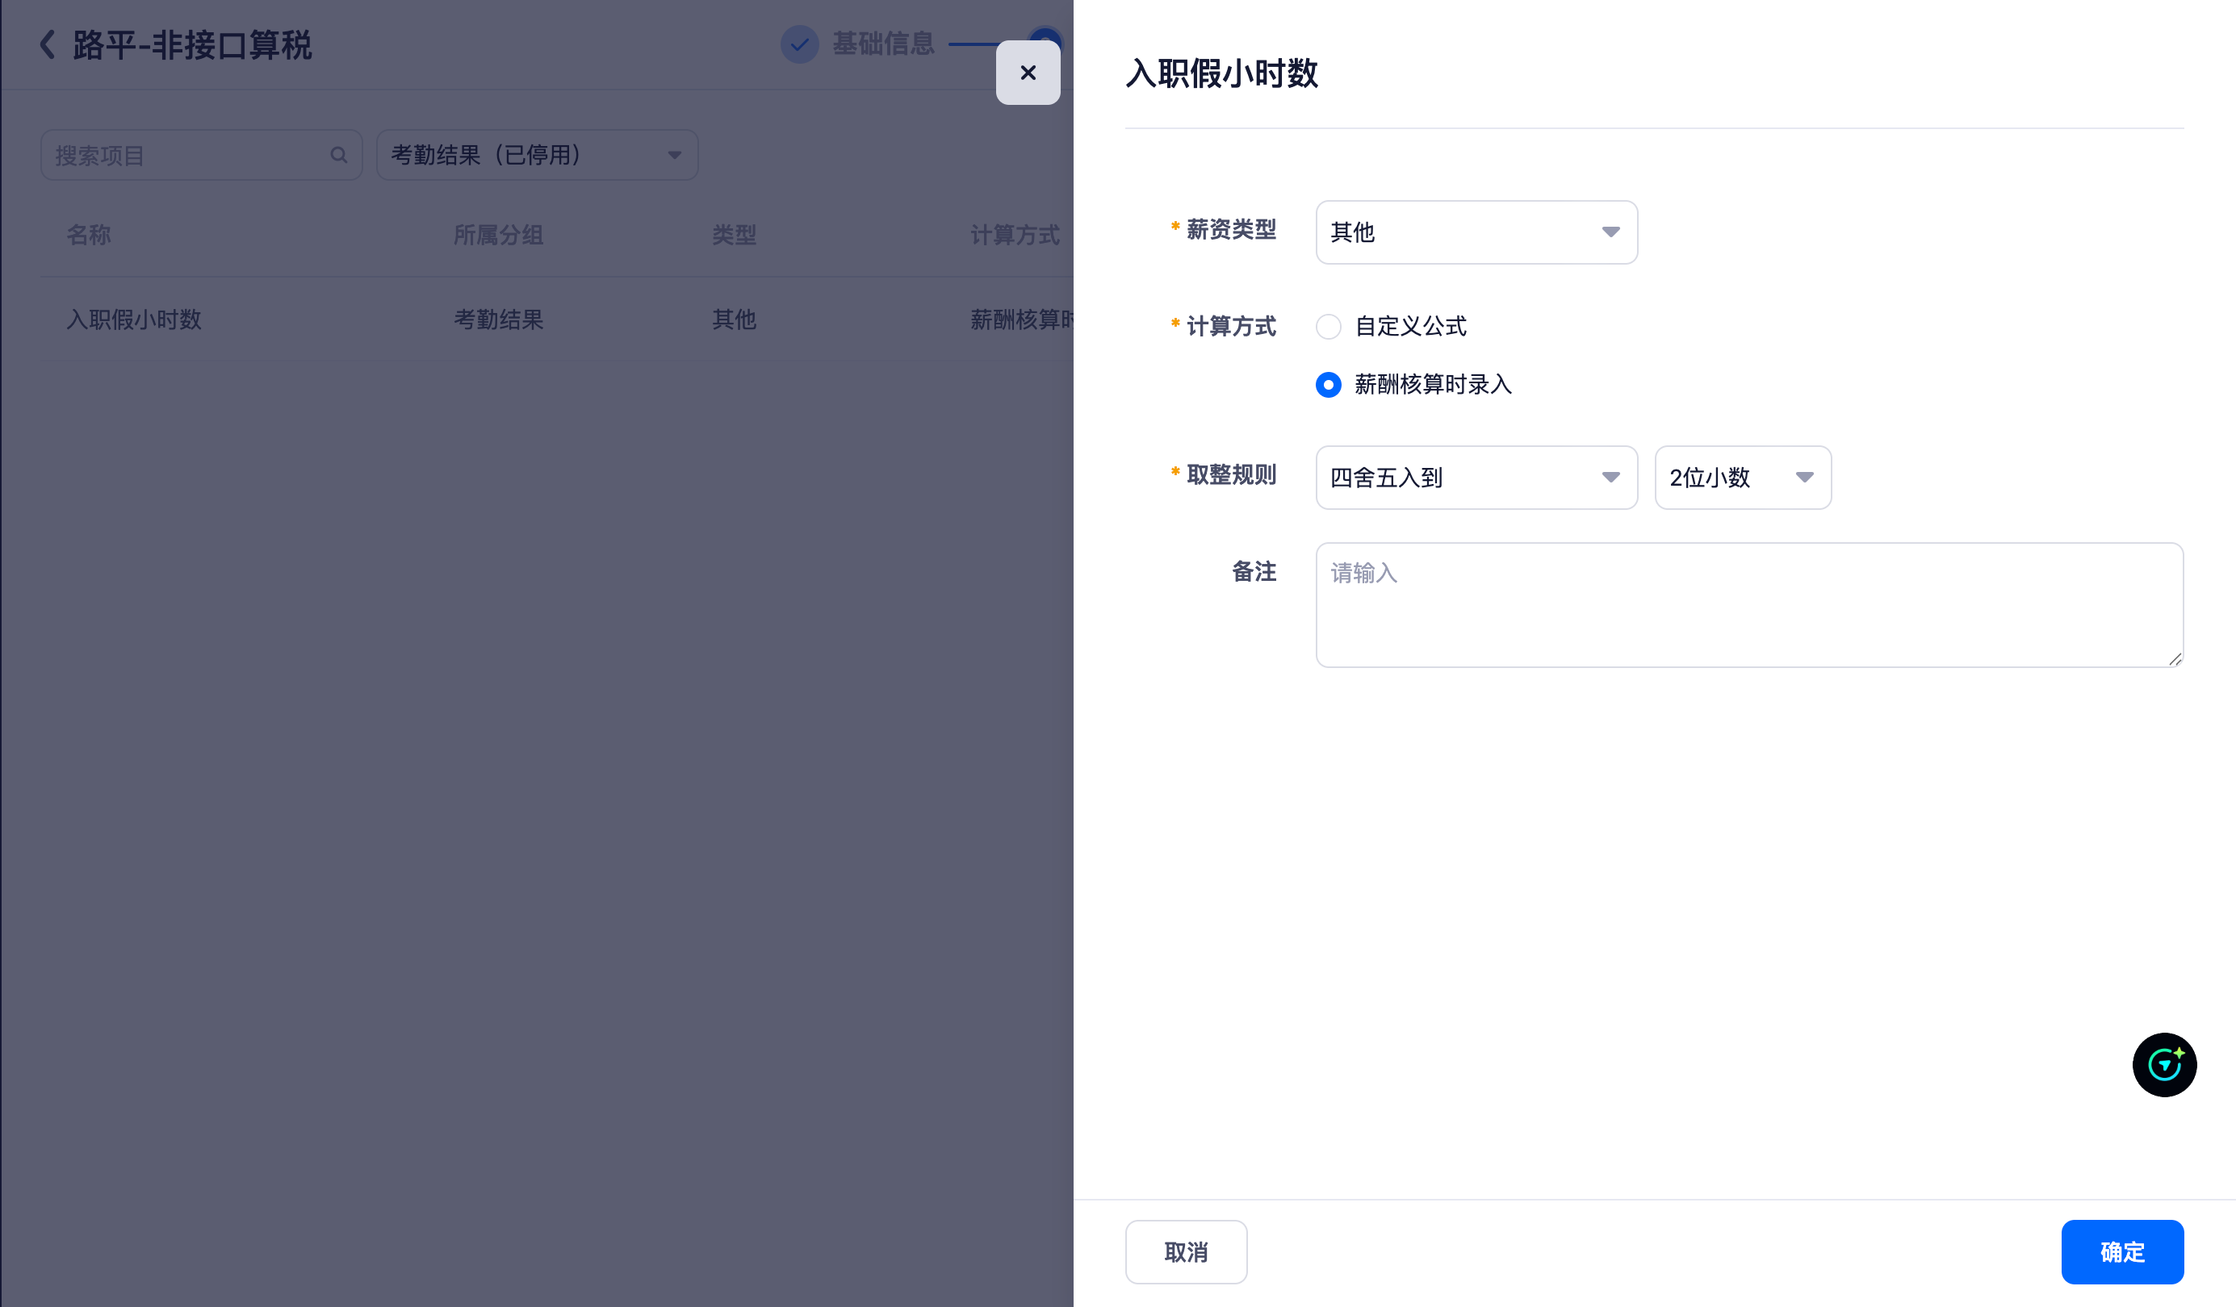Viewport: 2236px width, 1307px height.
Task: Close the 入职假小时数 side panel
Action: 1028,73
